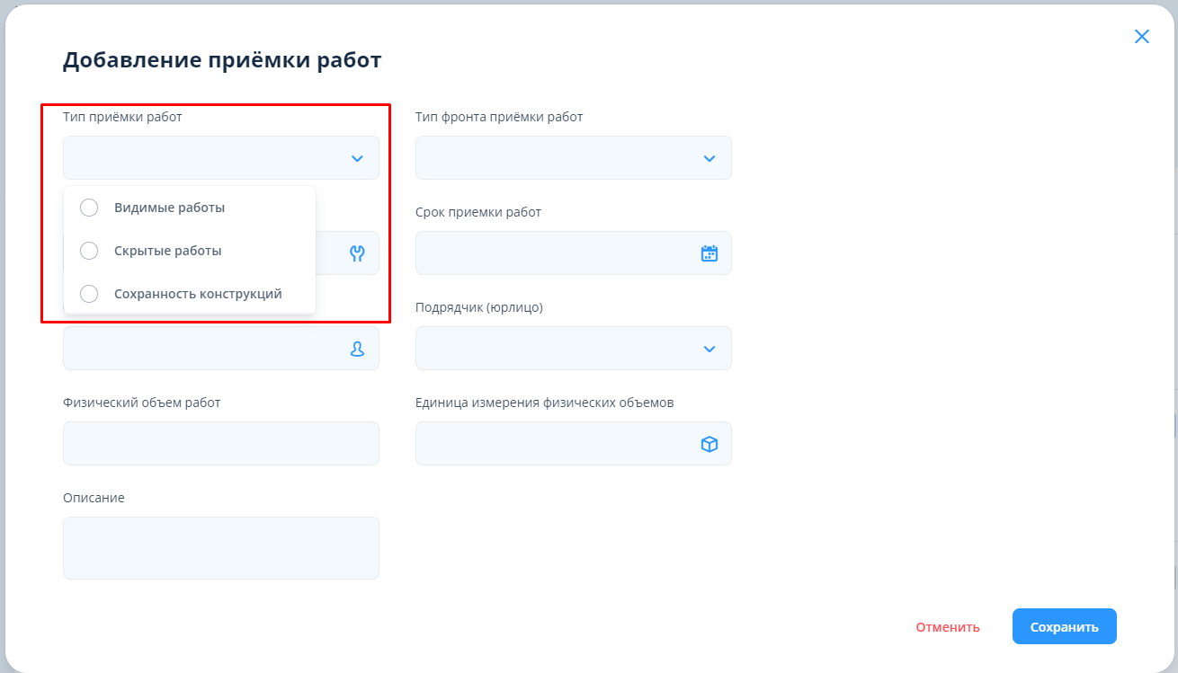Save the form with Сохранить
Screen dimensions: 1178x673
(1064, 627)
